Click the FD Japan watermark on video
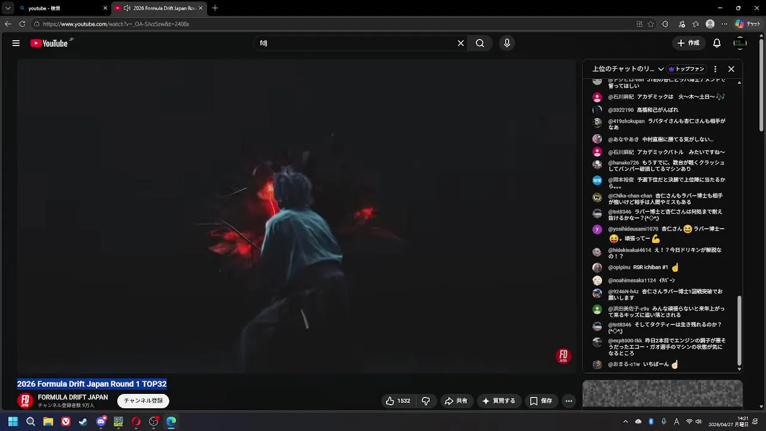This screenshot has height=431, width=766. pyautogui.click(x=563, y=356)
